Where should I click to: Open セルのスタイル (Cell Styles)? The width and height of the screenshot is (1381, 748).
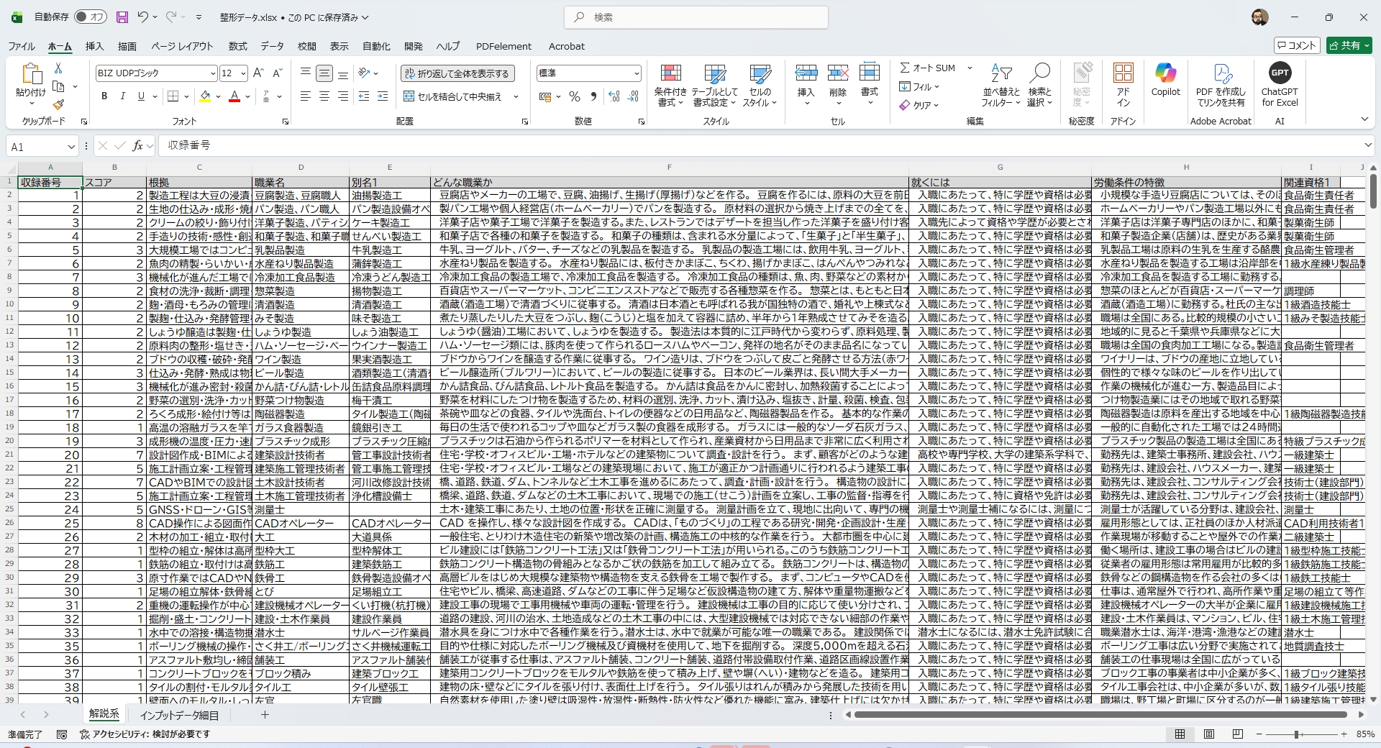(x=760, y=85)
